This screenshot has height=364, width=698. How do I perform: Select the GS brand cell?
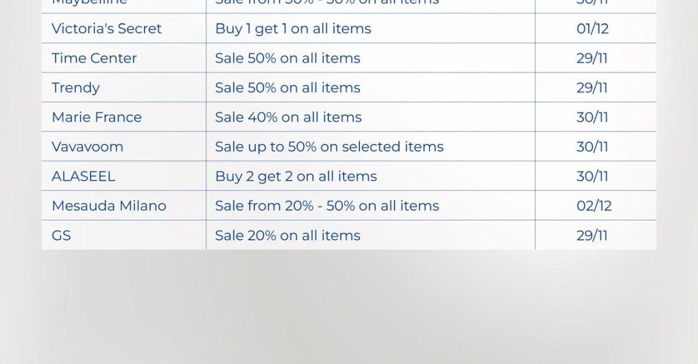(61, 236)
